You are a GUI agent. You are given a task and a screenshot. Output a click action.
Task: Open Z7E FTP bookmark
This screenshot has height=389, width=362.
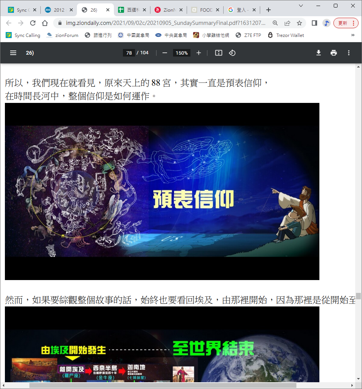248,35
